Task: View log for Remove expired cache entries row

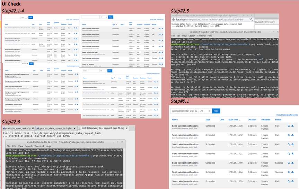Action: (75, 110)
